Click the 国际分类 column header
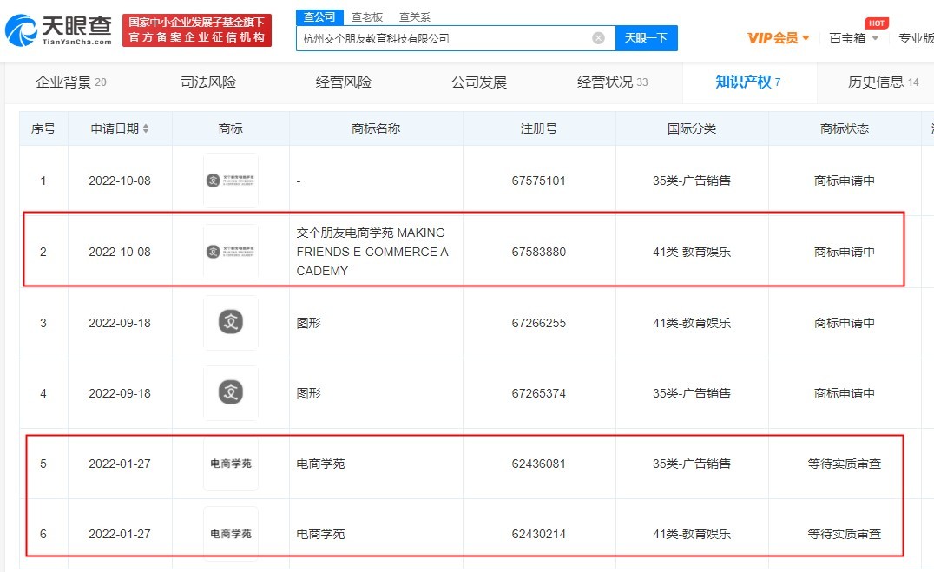The height and width of the screenshot is (572, 934). click(692, 128)
